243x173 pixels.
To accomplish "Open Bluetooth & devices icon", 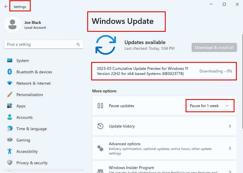I will pos(10,72).
